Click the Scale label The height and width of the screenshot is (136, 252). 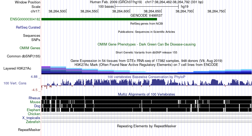36,7
